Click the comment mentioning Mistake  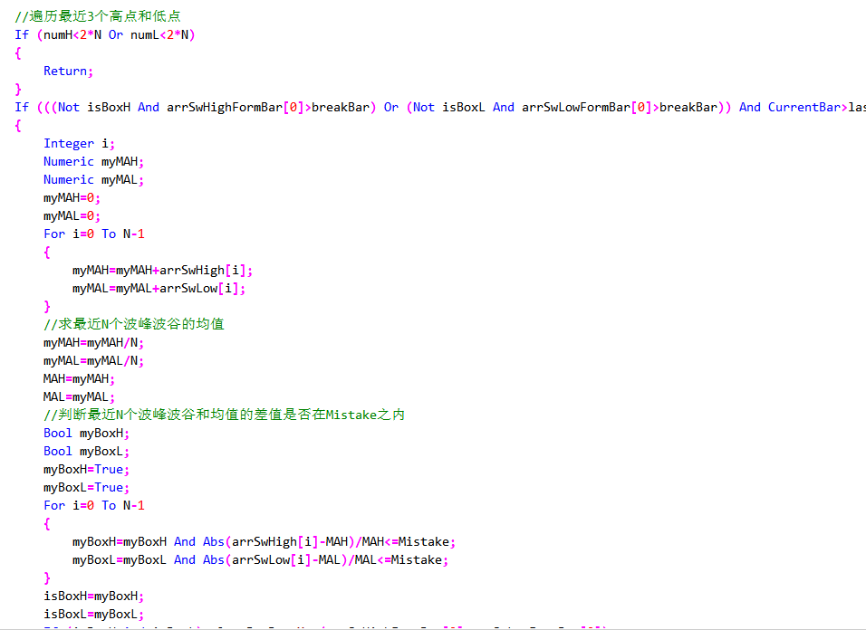(224, 415)
